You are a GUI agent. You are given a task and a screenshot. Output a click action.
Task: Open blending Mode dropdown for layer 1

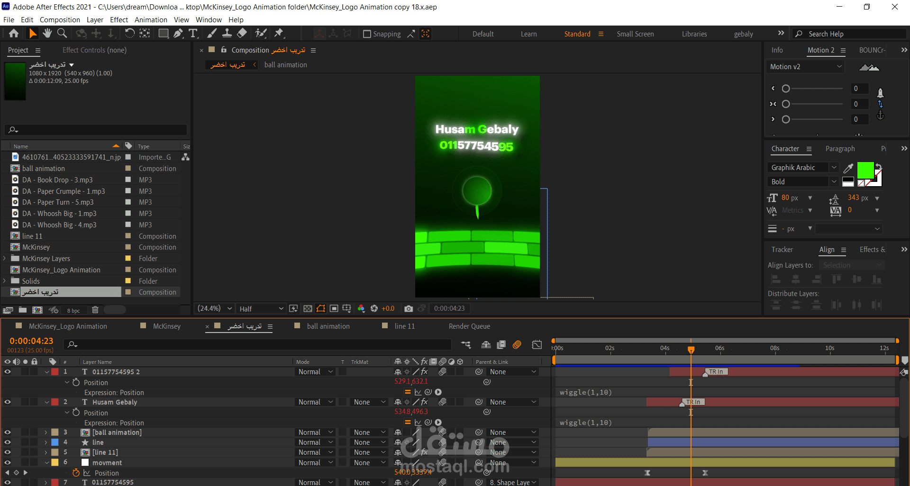tap(315, 372)
